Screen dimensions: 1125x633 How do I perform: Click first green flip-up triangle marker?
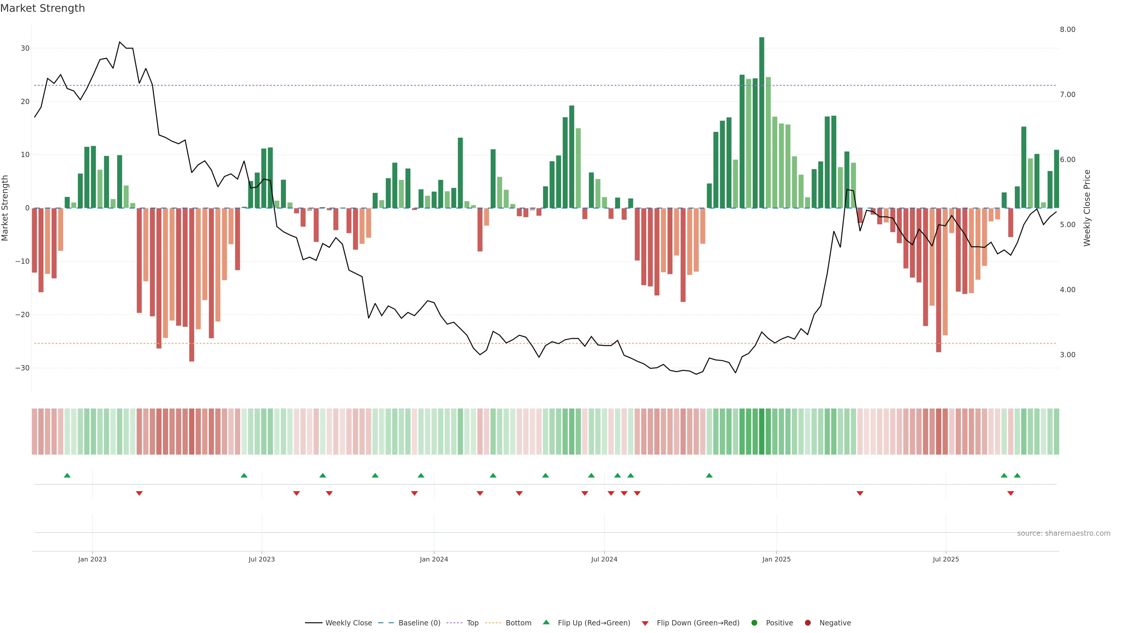pos(67,475)
